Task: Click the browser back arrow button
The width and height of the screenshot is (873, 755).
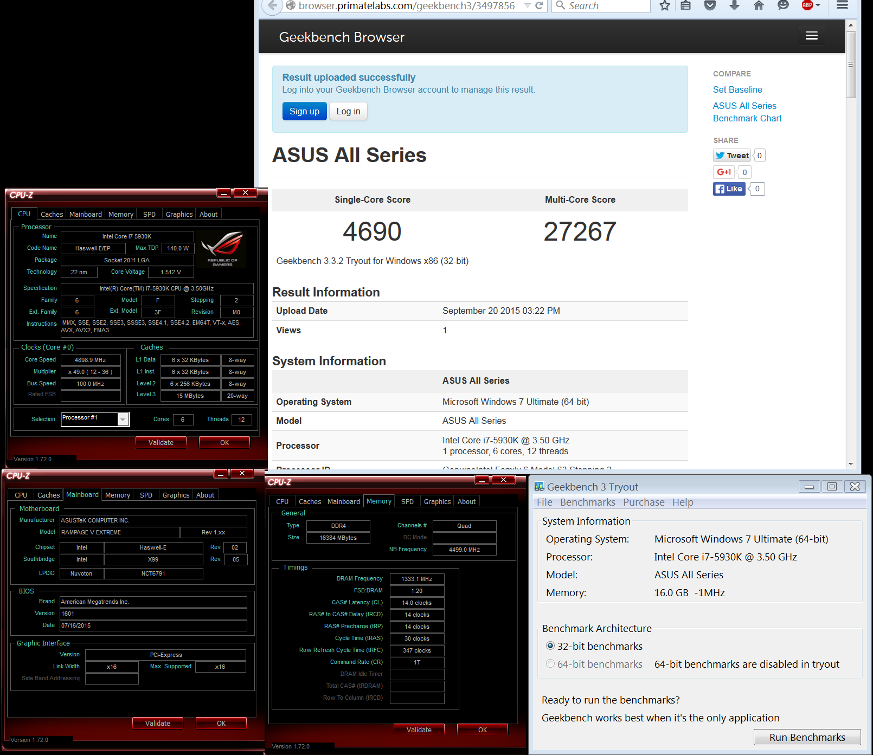Action: point(272,6)
